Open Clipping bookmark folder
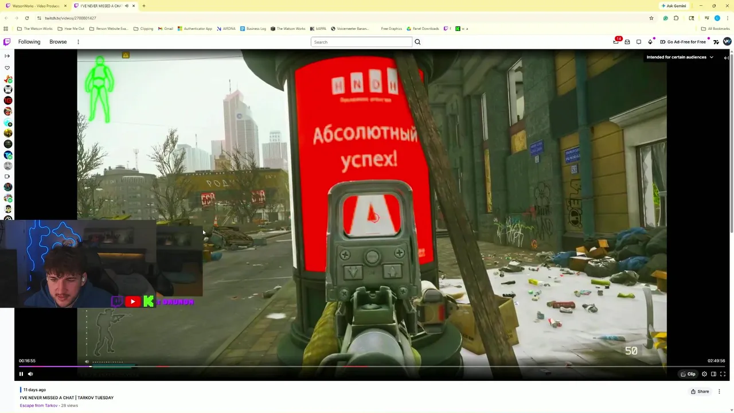Screen dimensions: 734x413 (x=143, y=29)
